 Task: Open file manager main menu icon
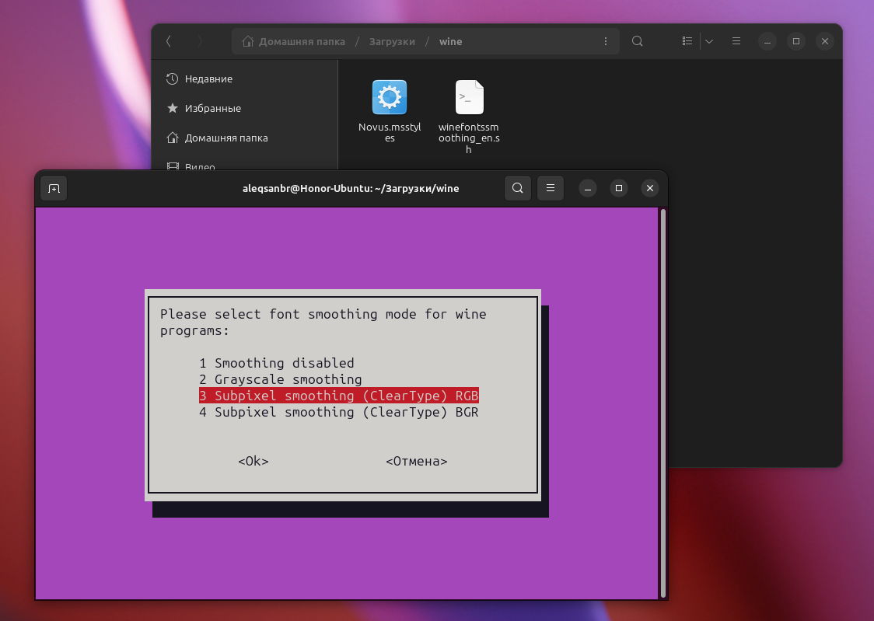coord(736,41)
